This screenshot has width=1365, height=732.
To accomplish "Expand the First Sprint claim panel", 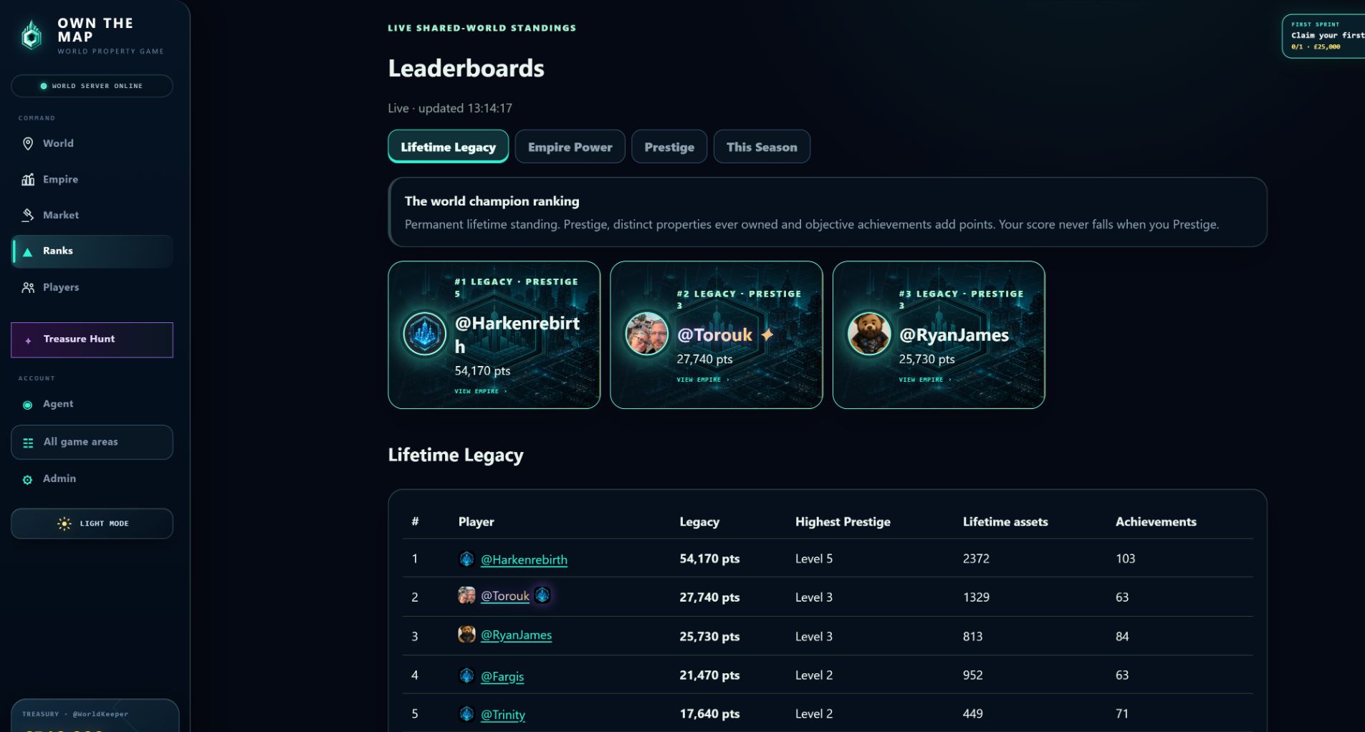I will click(x=1323, y=36).
